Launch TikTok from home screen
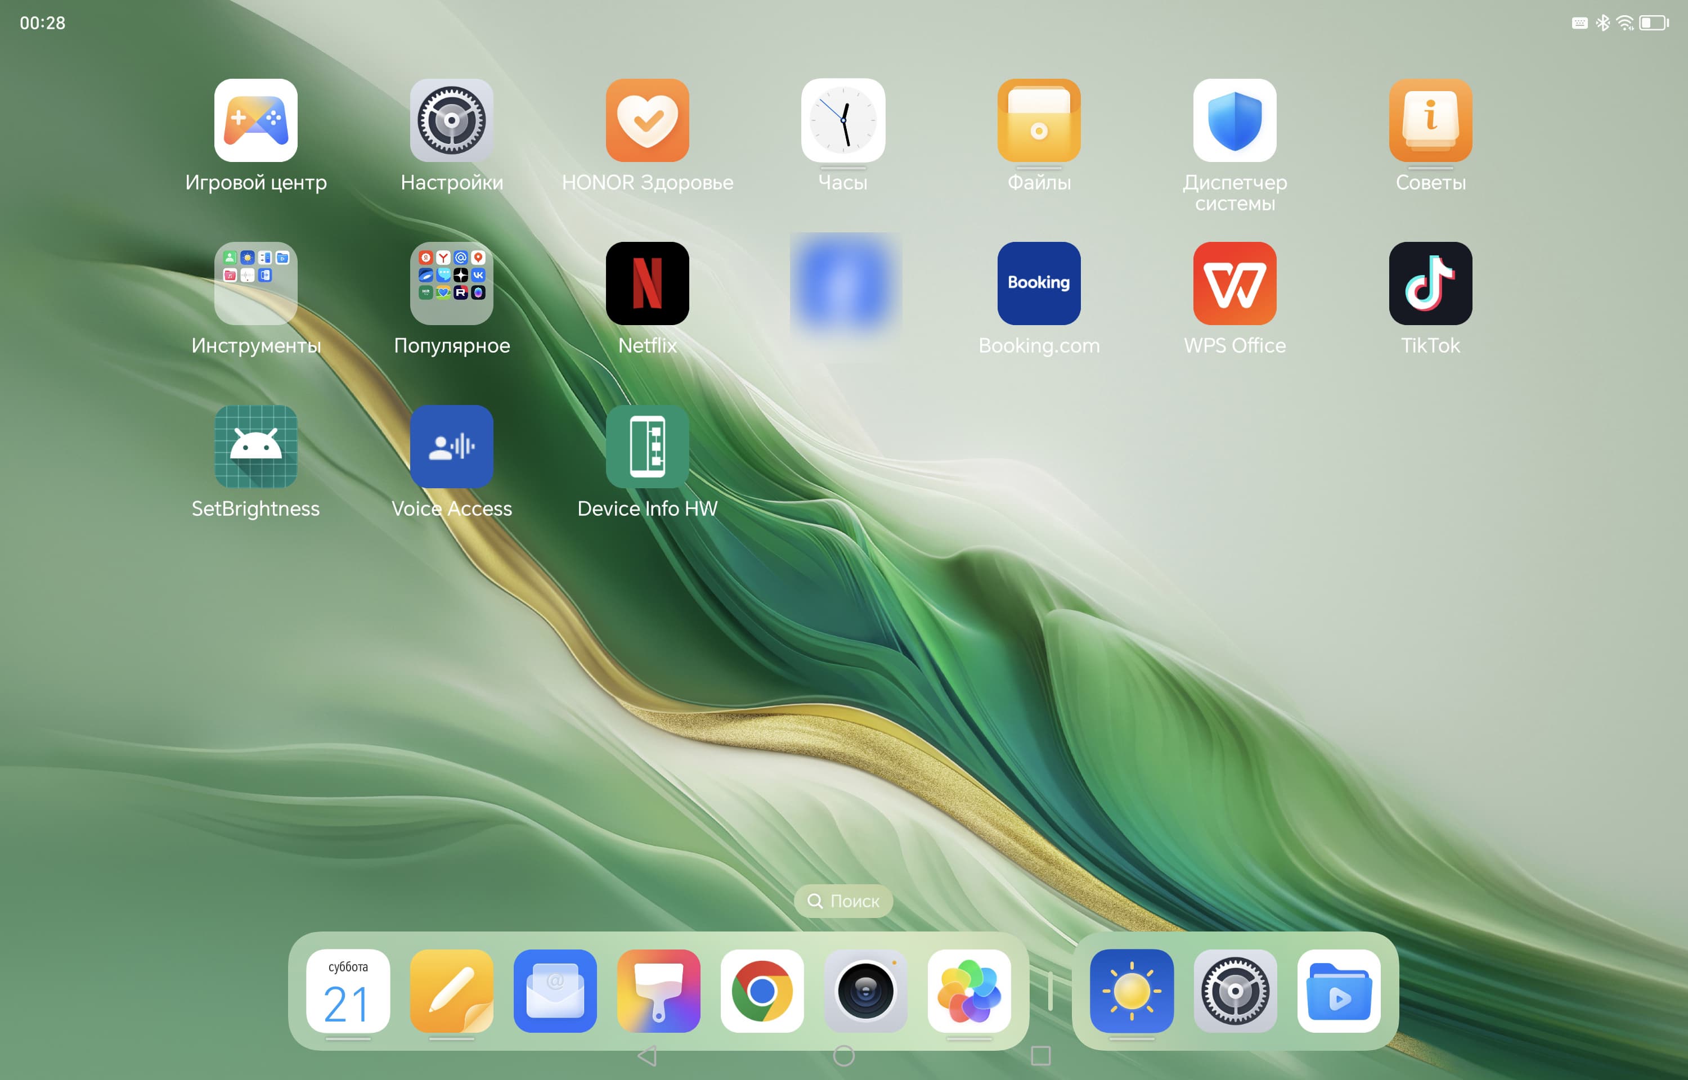The image size is (1688, 1080). pyautogui.click(x=1430, y=283)
